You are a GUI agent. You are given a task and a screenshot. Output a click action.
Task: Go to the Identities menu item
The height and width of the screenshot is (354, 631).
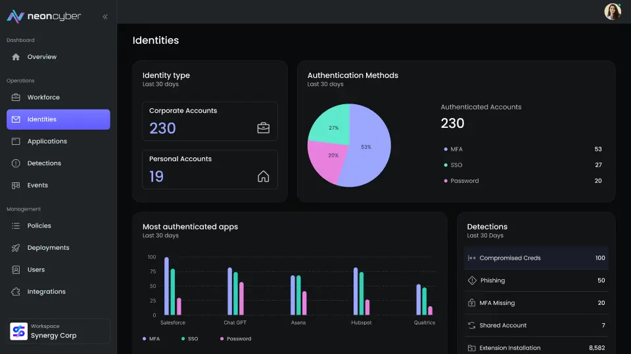pos(58,119)
